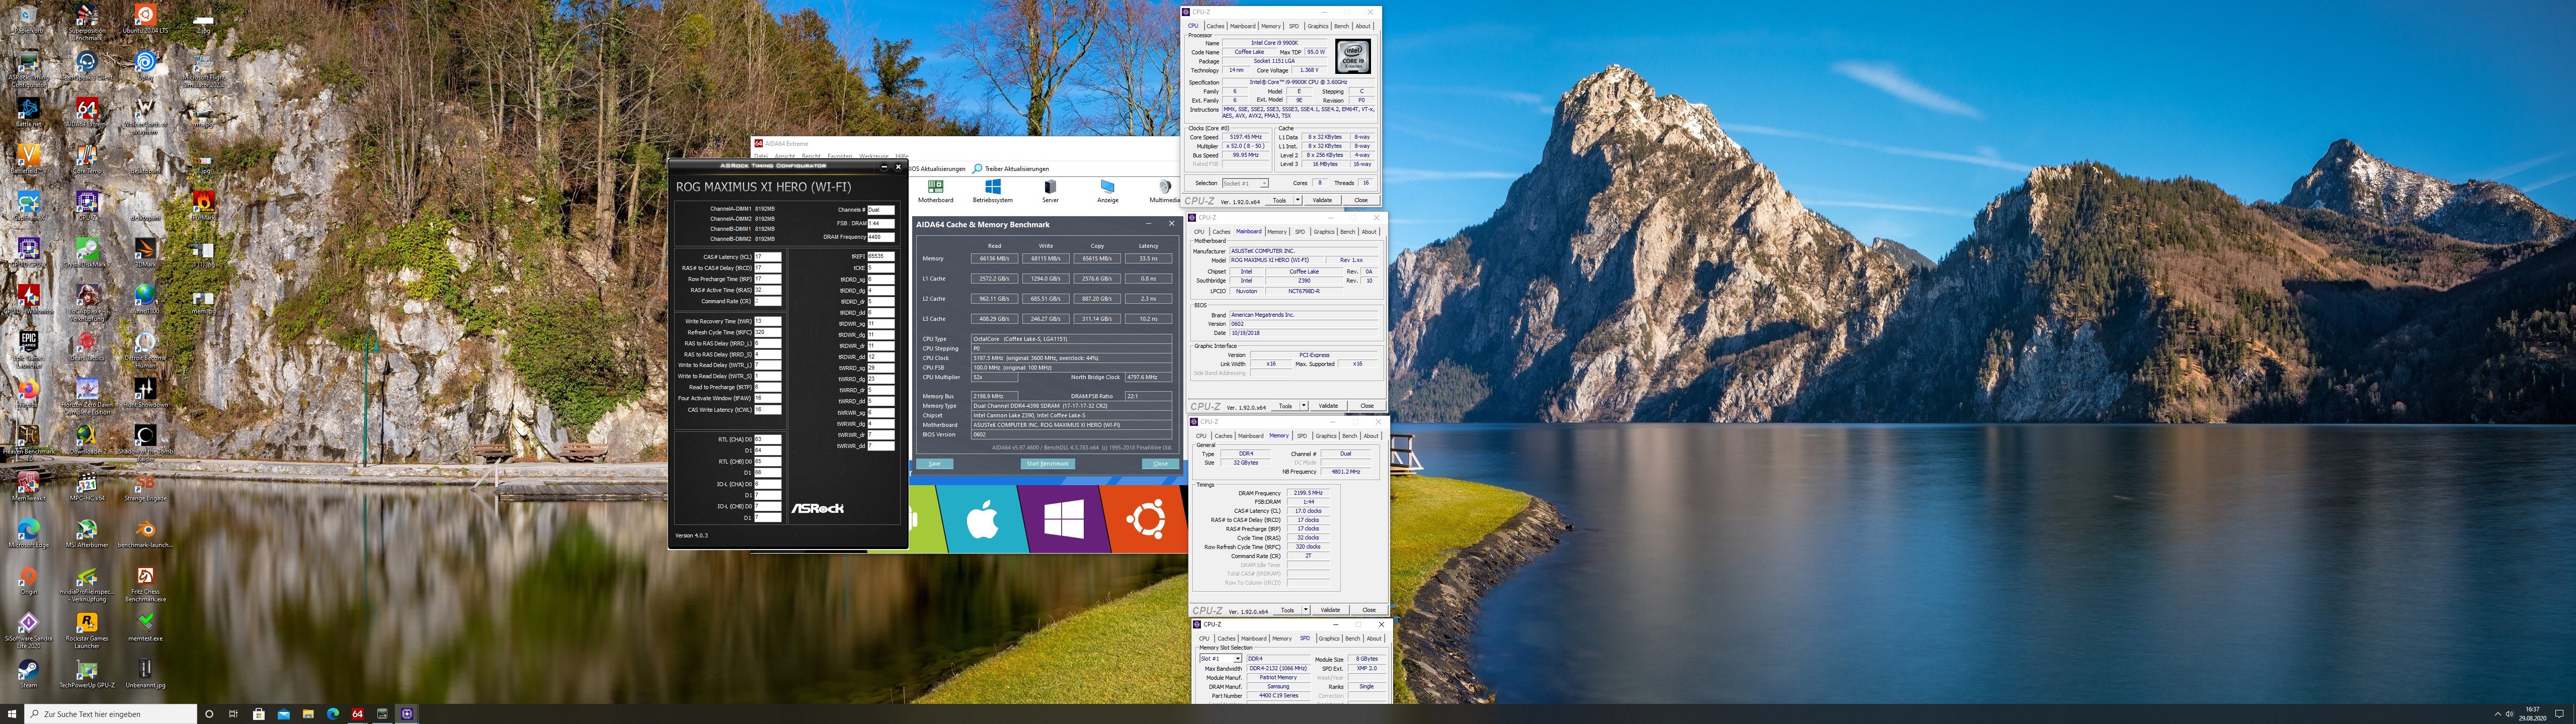
Task: Launch 3DMark from the desktop
Action: (x=145, y=252)
